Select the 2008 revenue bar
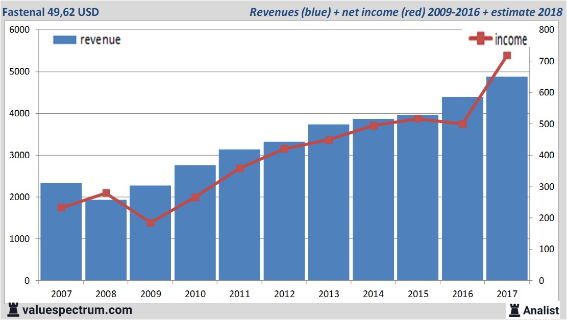The height and width of the screenshot is (320, 567). coord(106,240)
